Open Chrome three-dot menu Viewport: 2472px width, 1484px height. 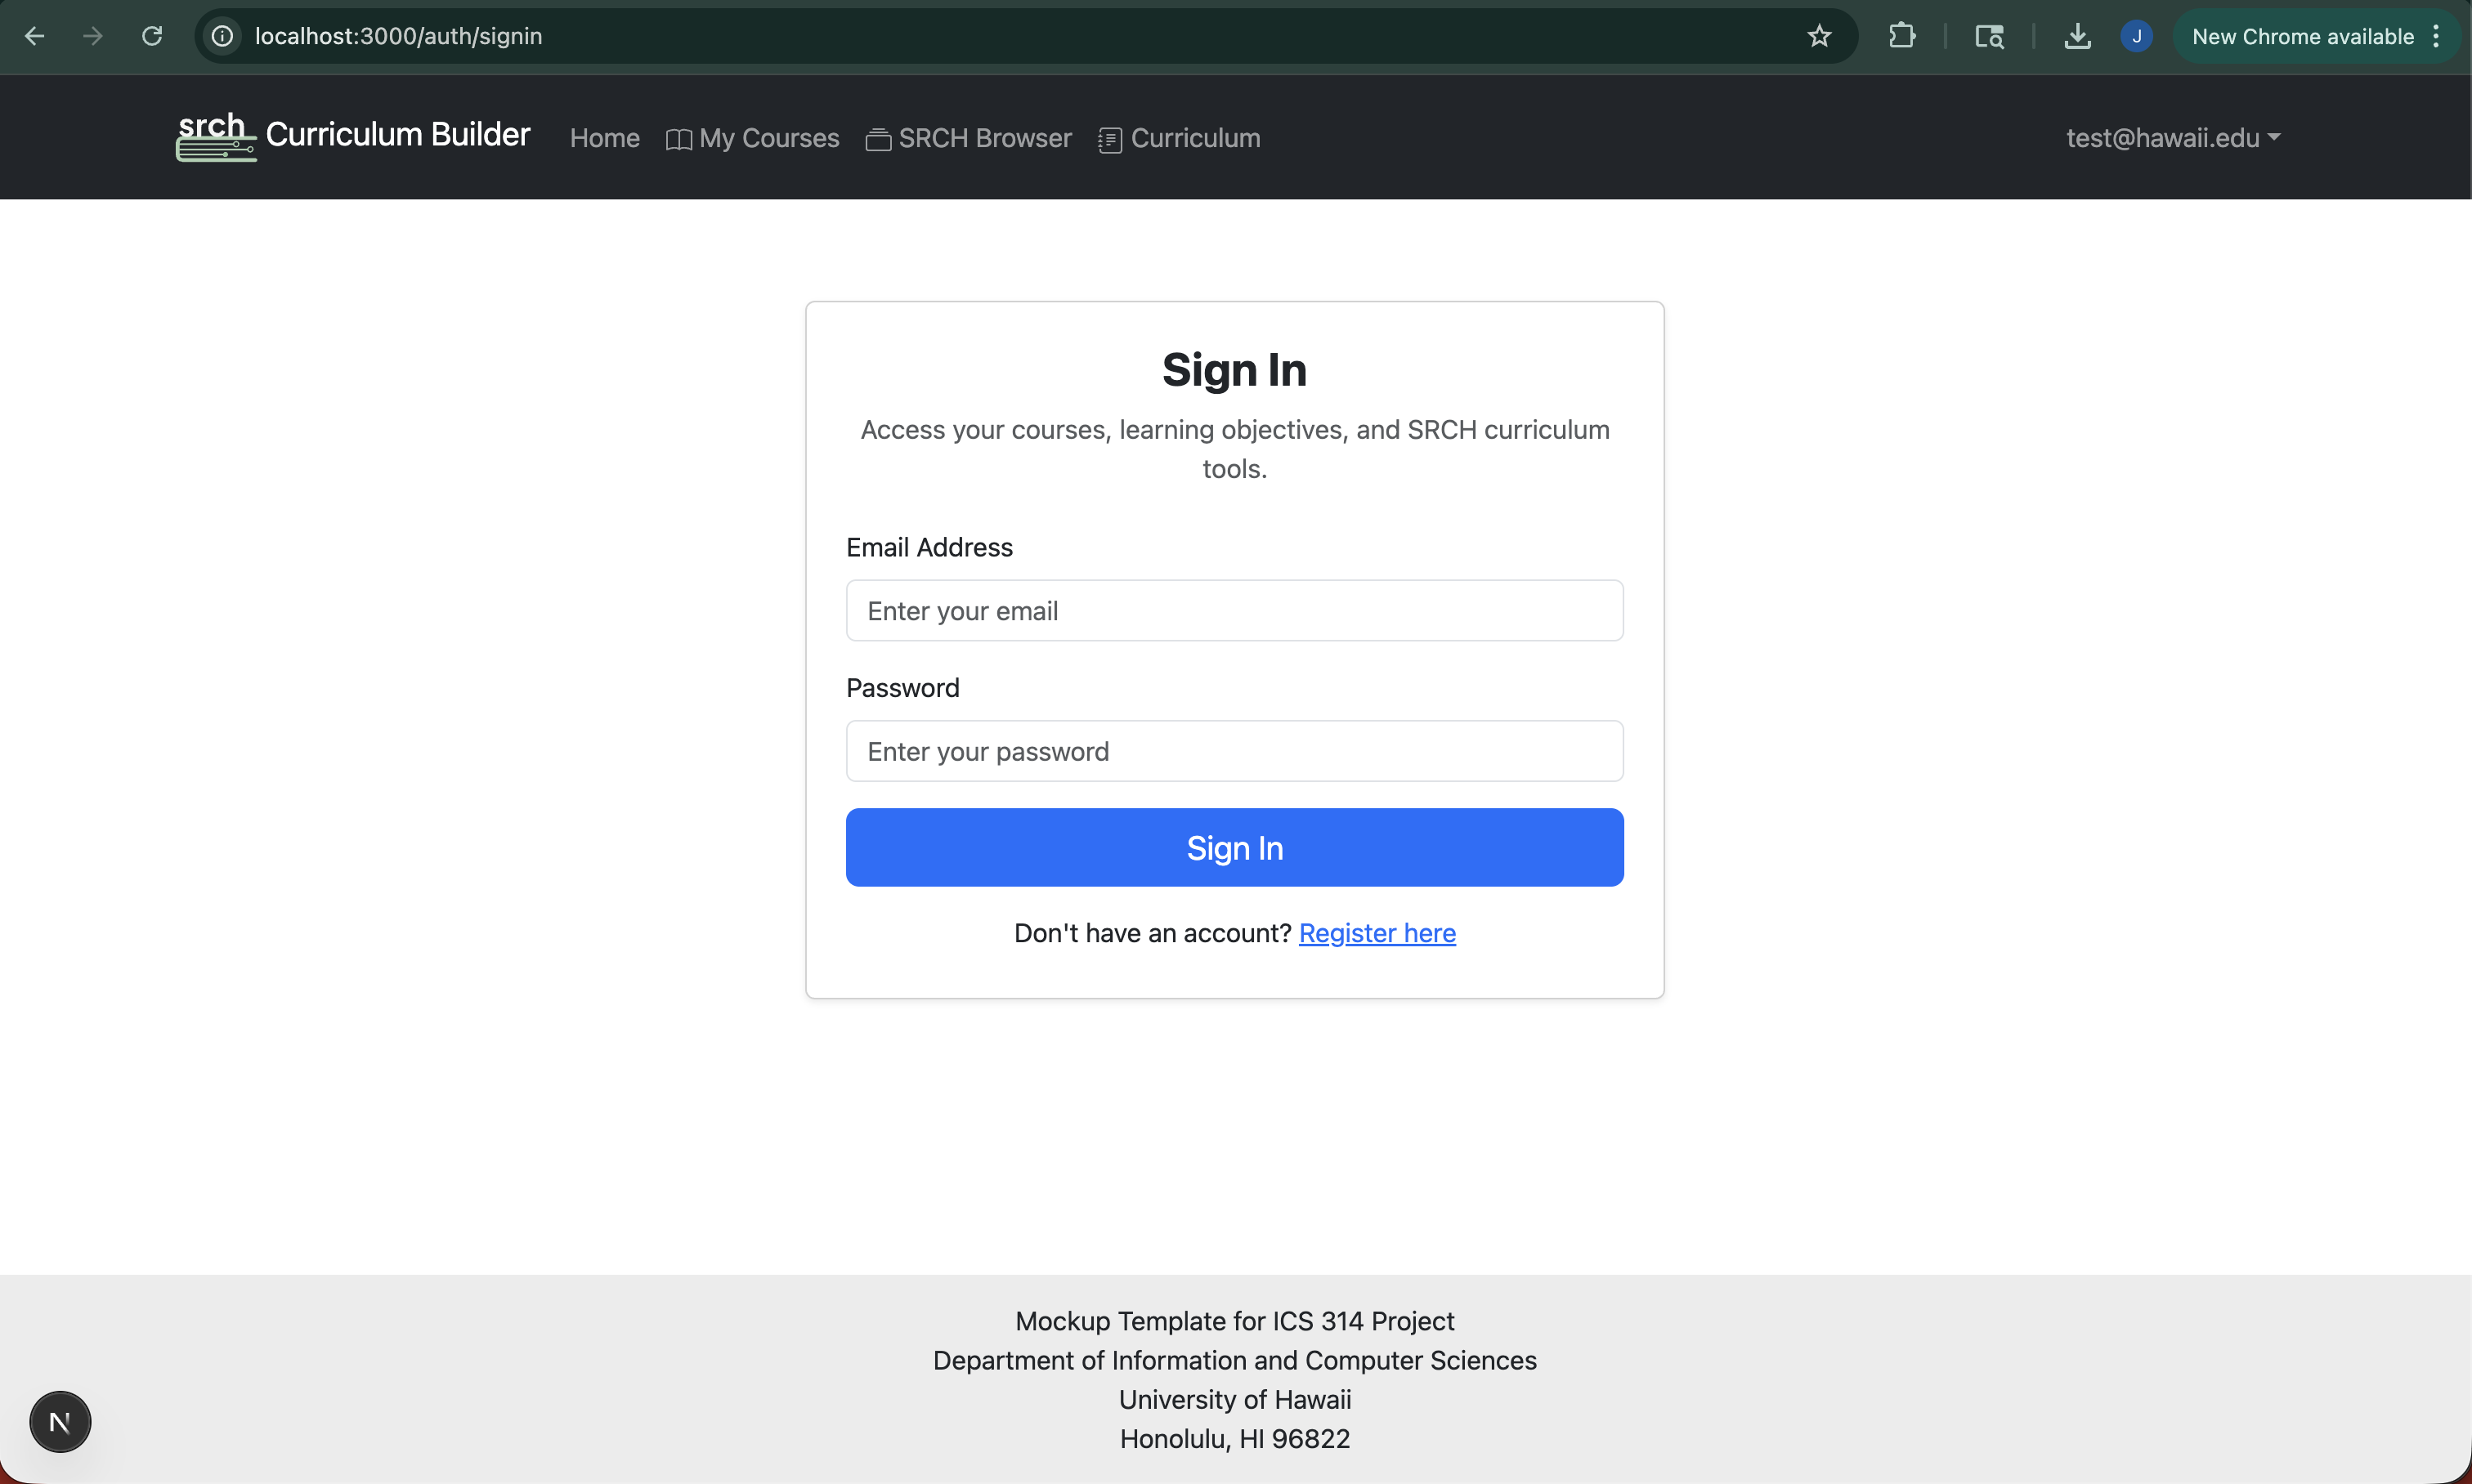2436,37
